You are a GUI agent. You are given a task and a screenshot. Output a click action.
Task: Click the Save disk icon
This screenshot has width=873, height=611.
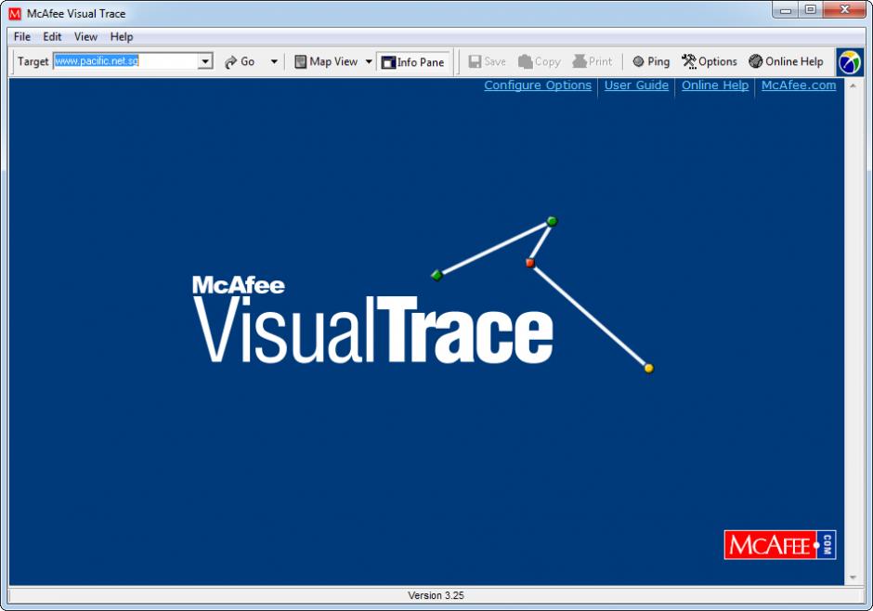[475, 62]
